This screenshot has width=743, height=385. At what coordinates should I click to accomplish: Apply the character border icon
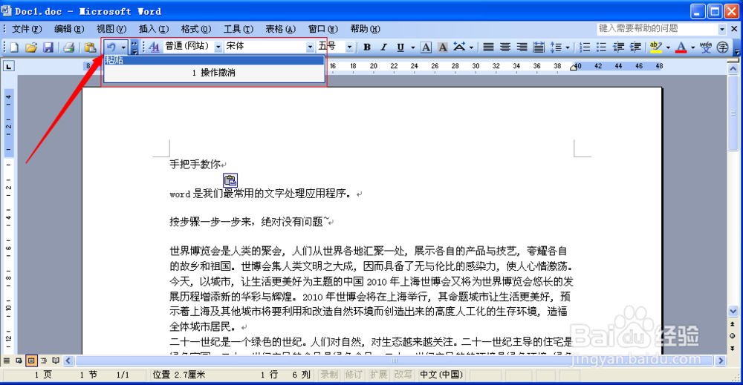point(426,47)
